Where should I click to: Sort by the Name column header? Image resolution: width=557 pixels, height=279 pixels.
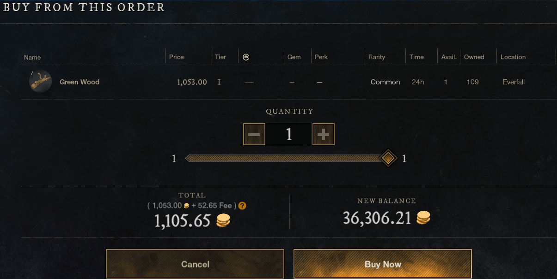[x=32, y=58]
